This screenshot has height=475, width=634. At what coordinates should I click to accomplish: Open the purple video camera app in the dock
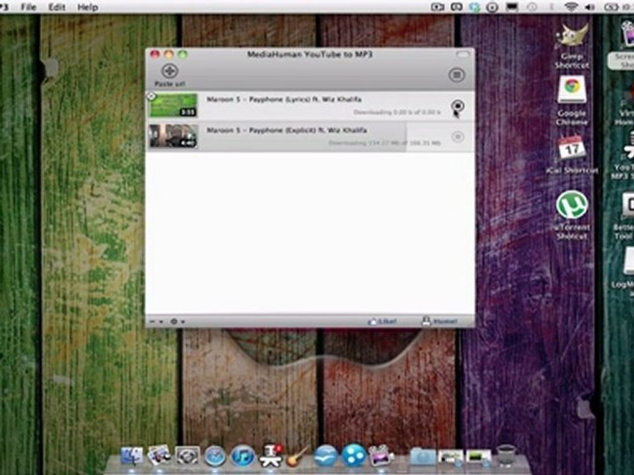381,456
